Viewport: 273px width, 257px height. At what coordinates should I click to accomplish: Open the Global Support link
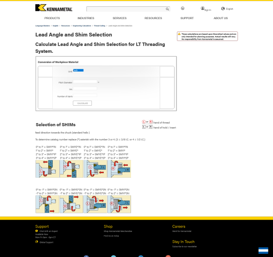point(46,242)
